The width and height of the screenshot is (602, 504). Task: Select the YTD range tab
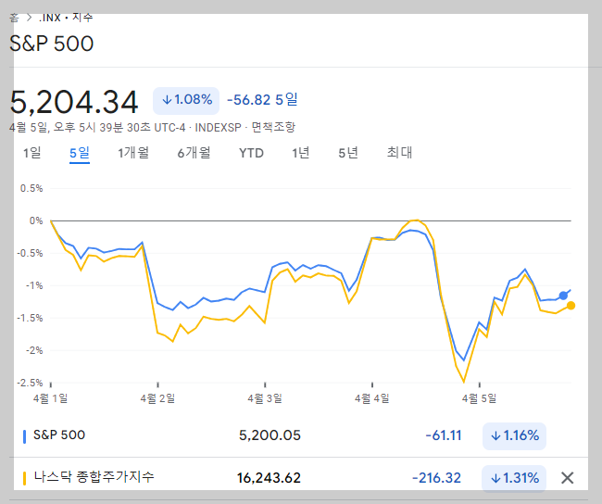tap(251, 153)
